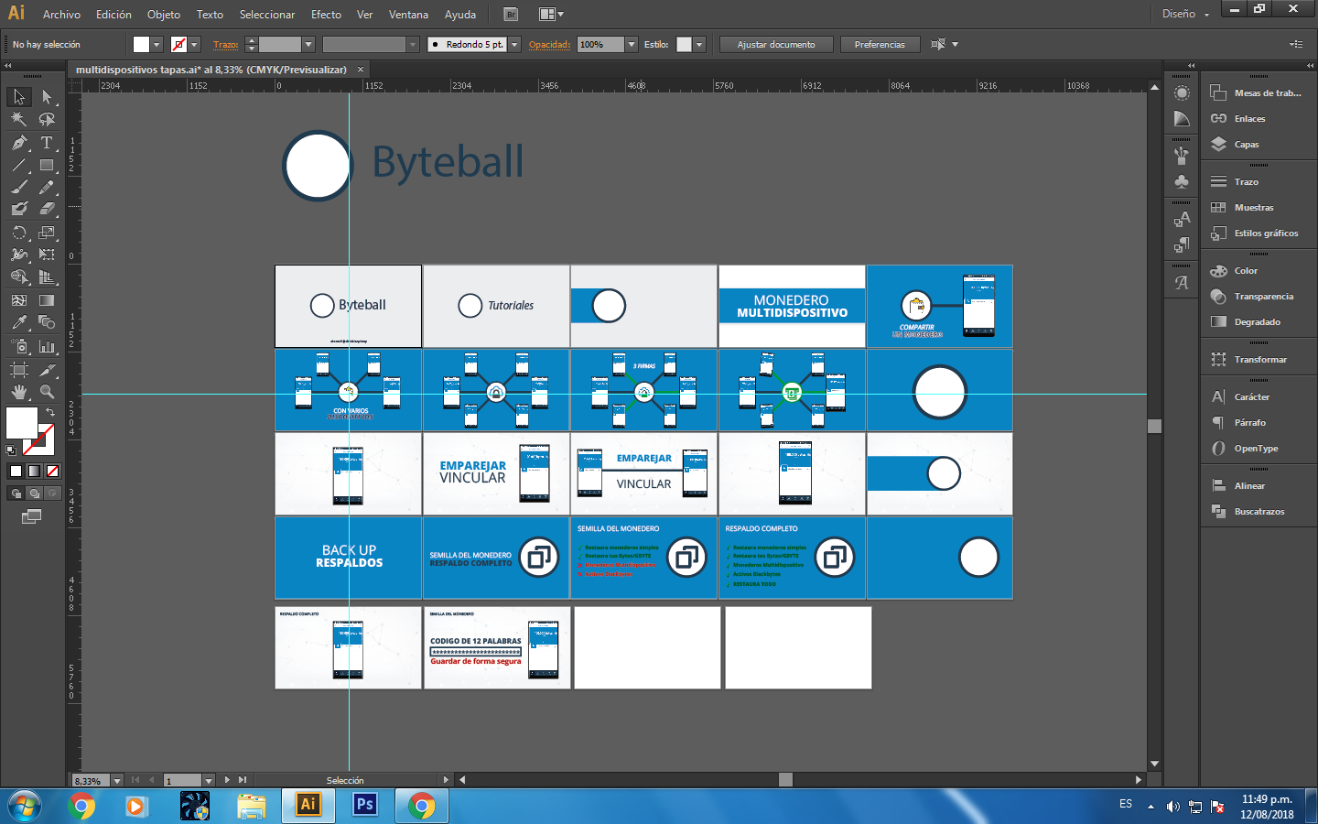The height and width of the screenshot is (824, 1318).
Task: Select the Pen tool
Action: [x=19, y=143]
